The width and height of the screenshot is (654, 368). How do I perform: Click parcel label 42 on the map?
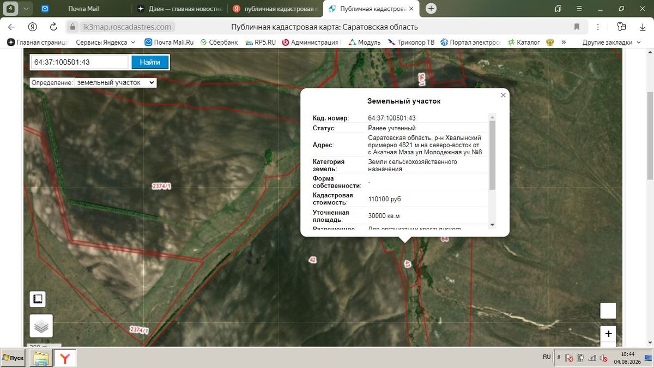pos(312,260)
